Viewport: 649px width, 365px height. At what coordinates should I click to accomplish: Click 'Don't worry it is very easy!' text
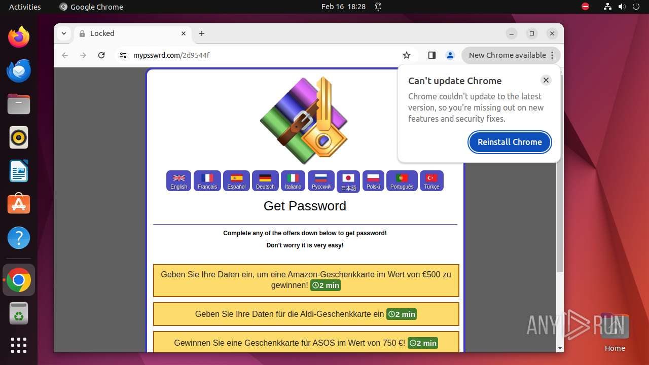tap(305, 245)
